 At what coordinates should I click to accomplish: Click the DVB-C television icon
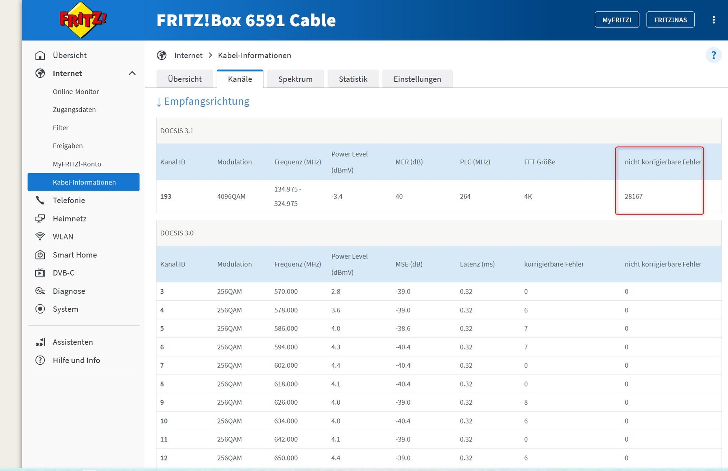40,273
